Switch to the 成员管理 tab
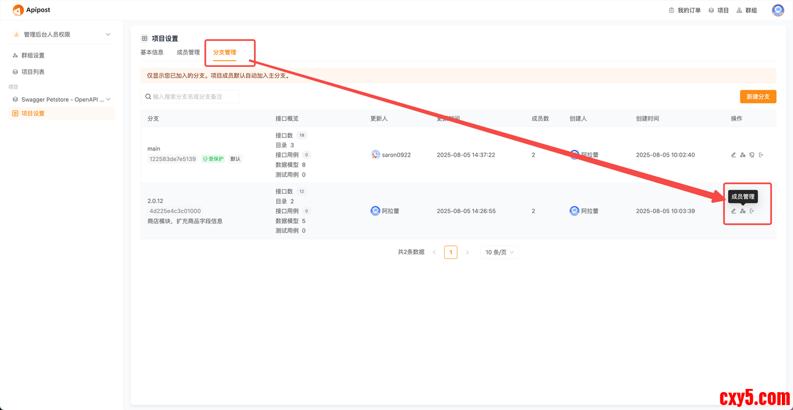Viewport: 793px width, 410px height. pos(188,53)
